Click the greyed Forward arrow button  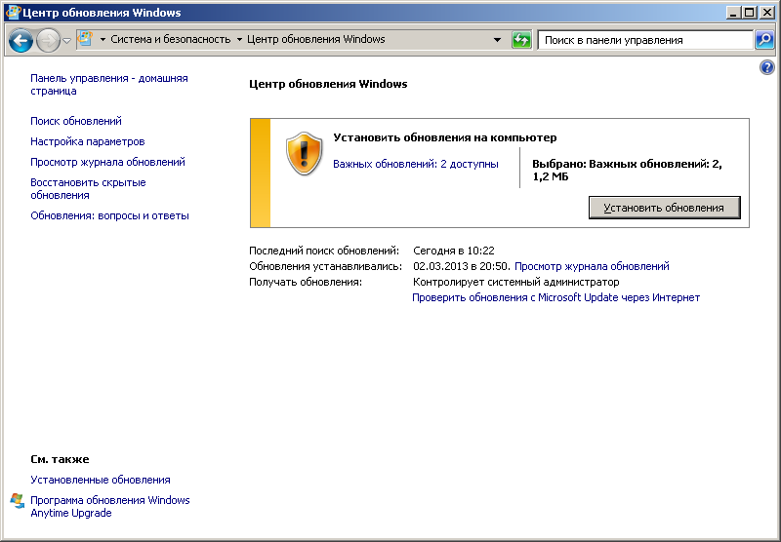pos(48,40)
